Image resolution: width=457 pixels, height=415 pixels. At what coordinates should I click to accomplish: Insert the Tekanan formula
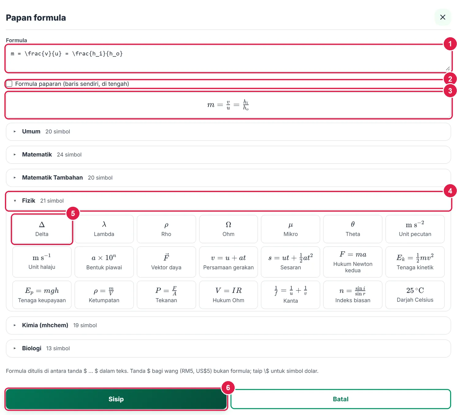pyautogui.click(x=166, y=295)
